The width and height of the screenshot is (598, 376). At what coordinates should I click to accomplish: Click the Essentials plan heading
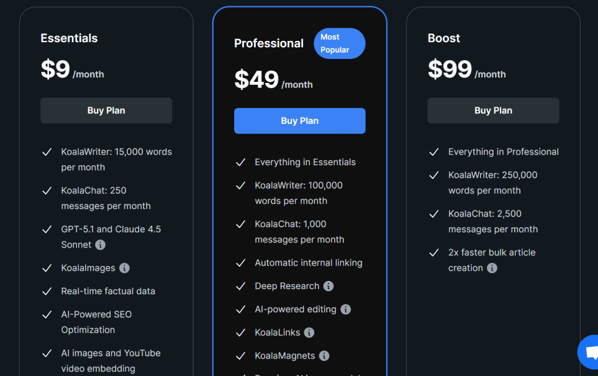(x=69, y=39)
